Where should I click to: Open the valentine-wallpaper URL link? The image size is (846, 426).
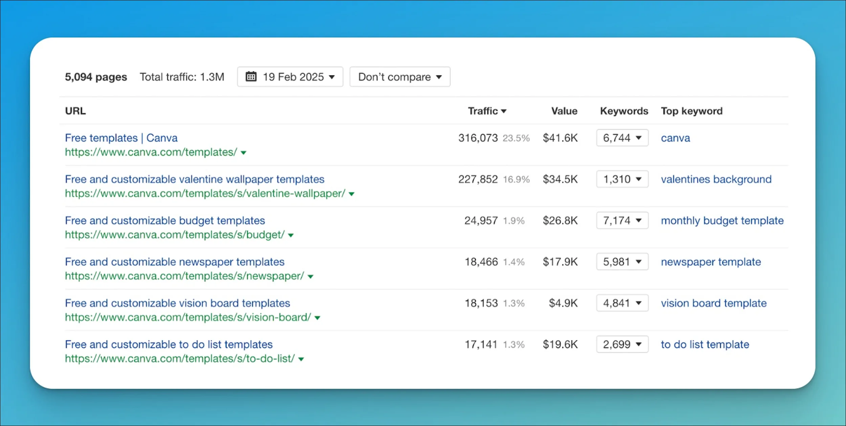point(205,194)
